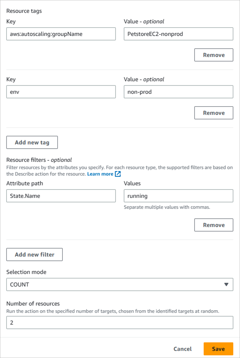
Task: Open the external link icon beside Learn more
Action: click(118, 174)
